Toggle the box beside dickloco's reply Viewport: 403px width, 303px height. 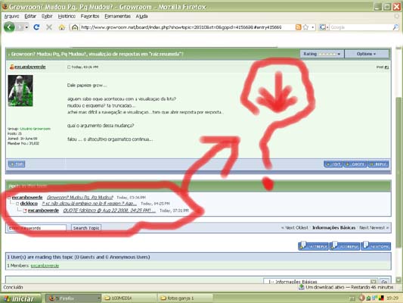(17, 204)
